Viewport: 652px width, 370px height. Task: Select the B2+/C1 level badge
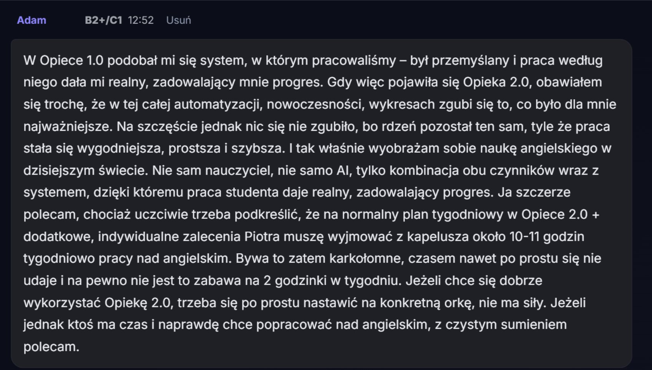103,20
